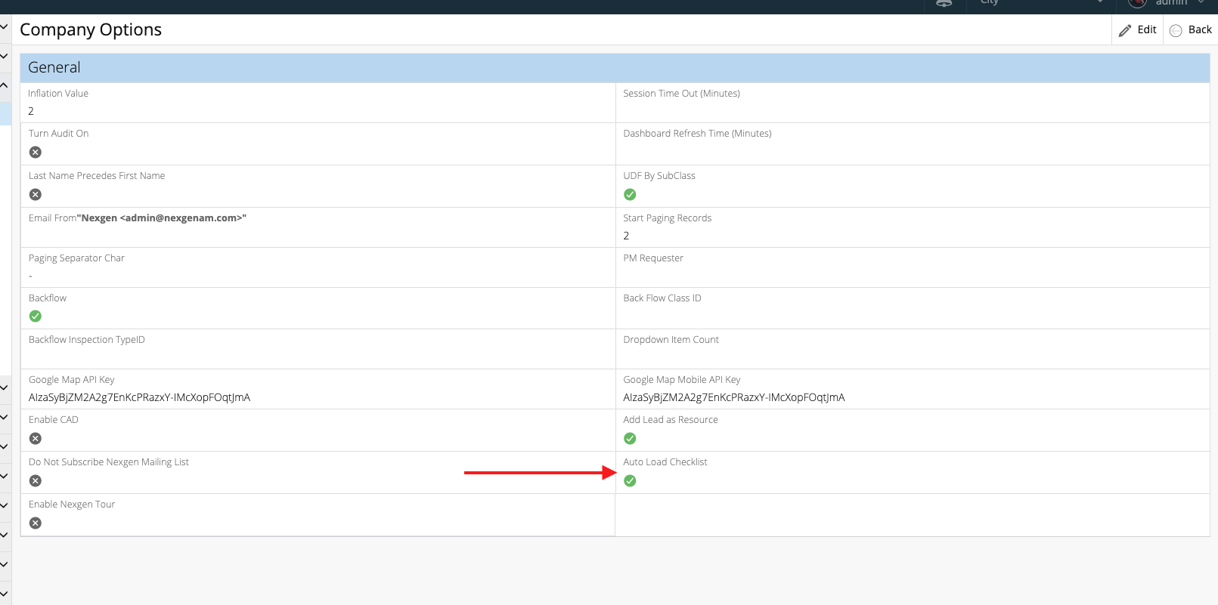Viewport: 1218px width, 605px height.
Task: Click the value 2 under Start Paging Records
Action: pyautogui.click(x=626, y=236)
